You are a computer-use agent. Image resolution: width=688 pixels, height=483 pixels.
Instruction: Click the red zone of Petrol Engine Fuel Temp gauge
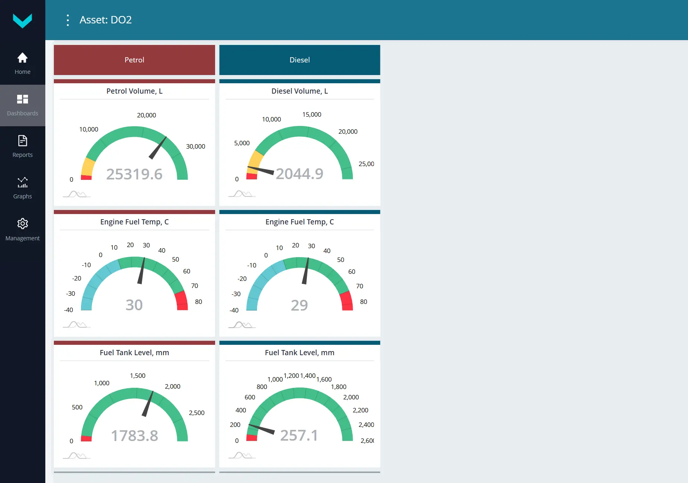[x=182, y=301]
